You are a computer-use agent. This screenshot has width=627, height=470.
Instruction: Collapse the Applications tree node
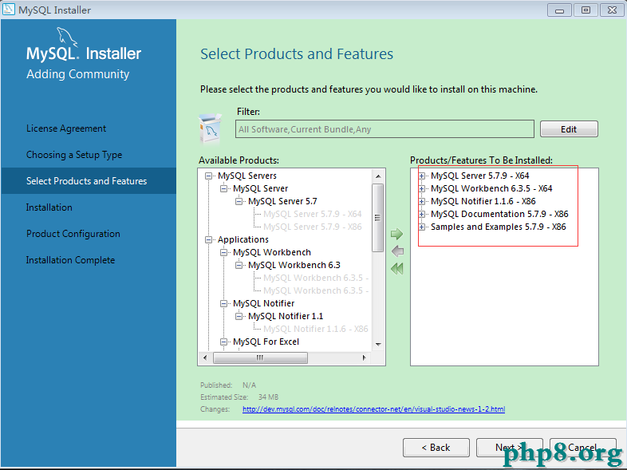208,240
